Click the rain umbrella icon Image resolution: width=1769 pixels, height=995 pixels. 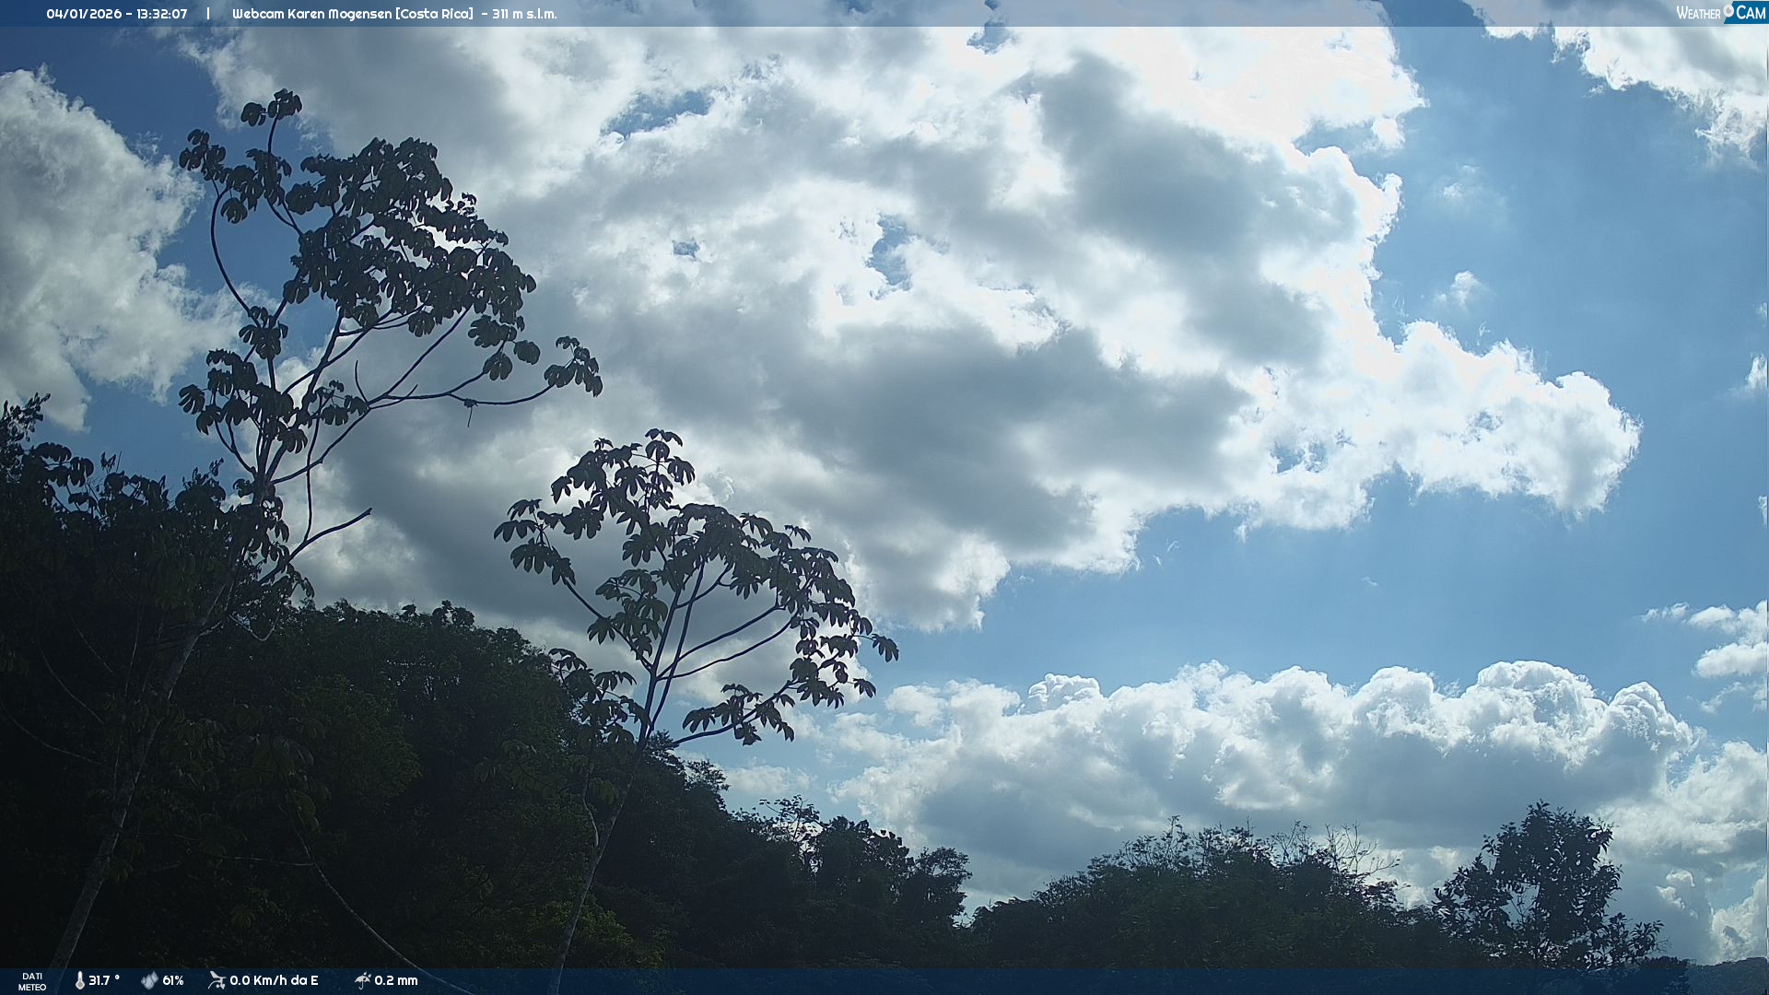click(x=362, y=980)
